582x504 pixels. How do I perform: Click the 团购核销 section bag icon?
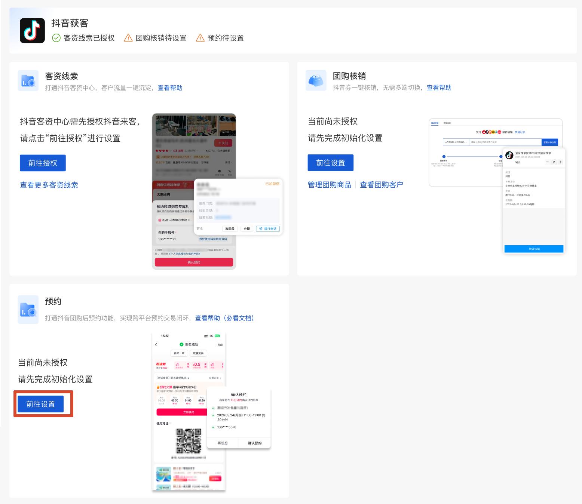click(316, 80)
